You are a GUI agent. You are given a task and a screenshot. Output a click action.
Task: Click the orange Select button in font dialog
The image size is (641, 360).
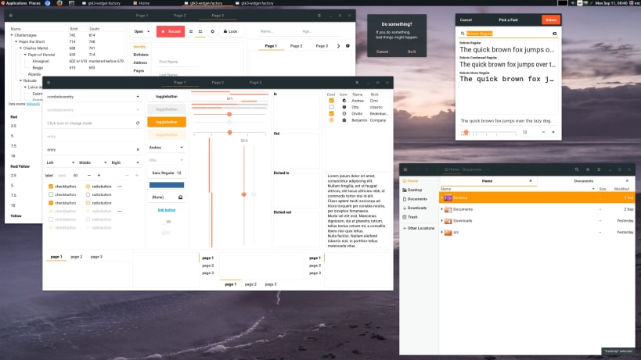pyautogui.click(x=551, y=20)
